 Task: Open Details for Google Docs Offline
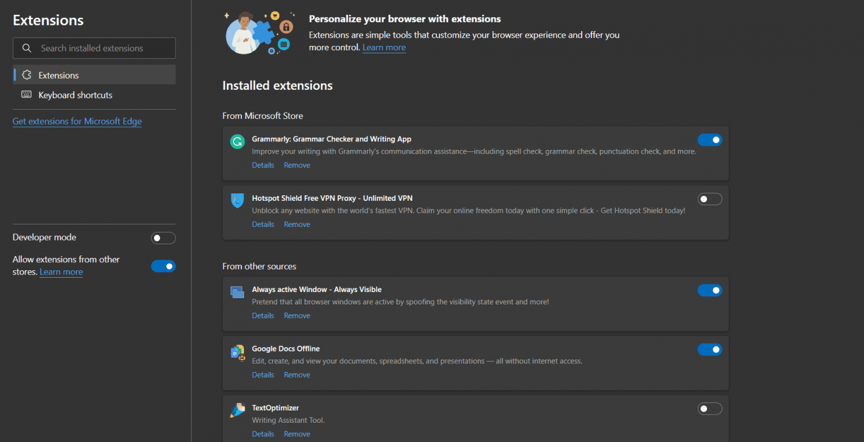click(263, 374)
